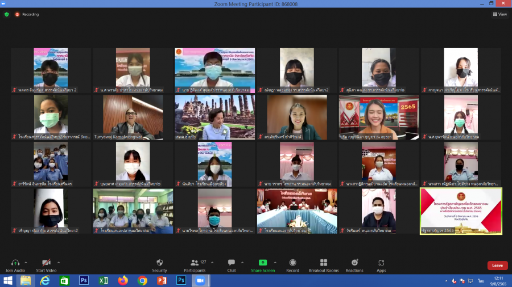Expand video options arrow beside Start Video
This screenshot has height=287, width=512.
pos(59,262)
